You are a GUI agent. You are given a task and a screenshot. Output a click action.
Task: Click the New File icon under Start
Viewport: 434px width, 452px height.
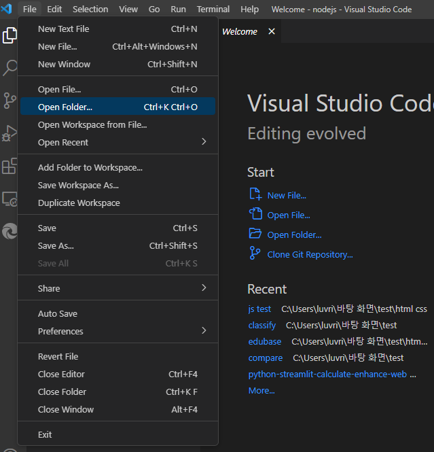coord(255,194)
